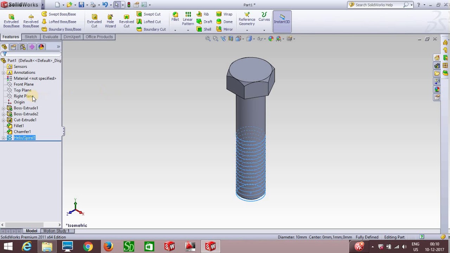This screenshot has width=450, height=253.
Task: Select Material not specified item
Action: pyautogui.click(x=35, y=78)
